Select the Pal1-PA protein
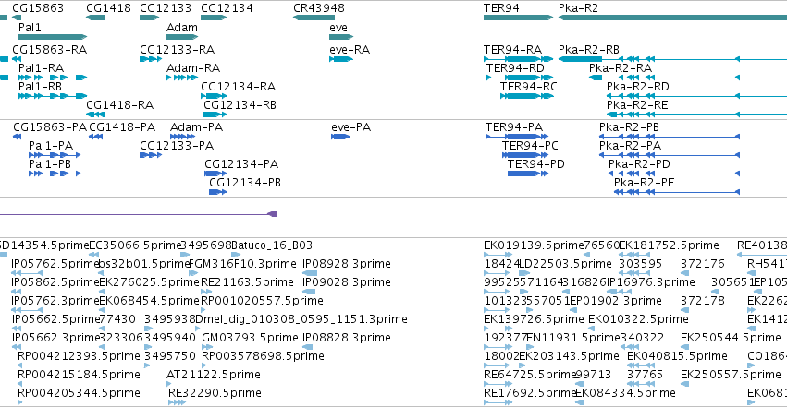Image resolution: width=787 pixels, height=407 pixels. [x=51, y=146]
